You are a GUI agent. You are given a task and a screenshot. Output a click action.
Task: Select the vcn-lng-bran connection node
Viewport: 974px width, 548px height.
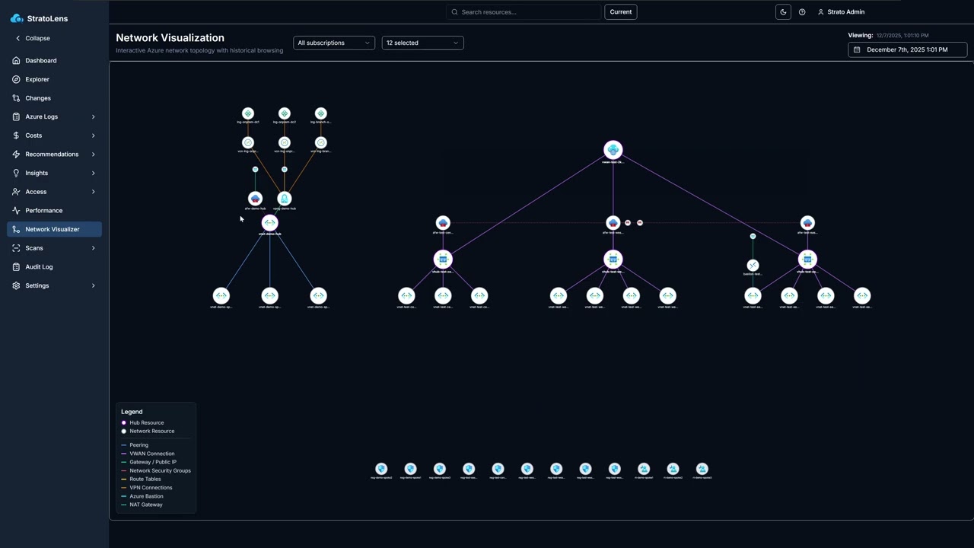(321, 142)
